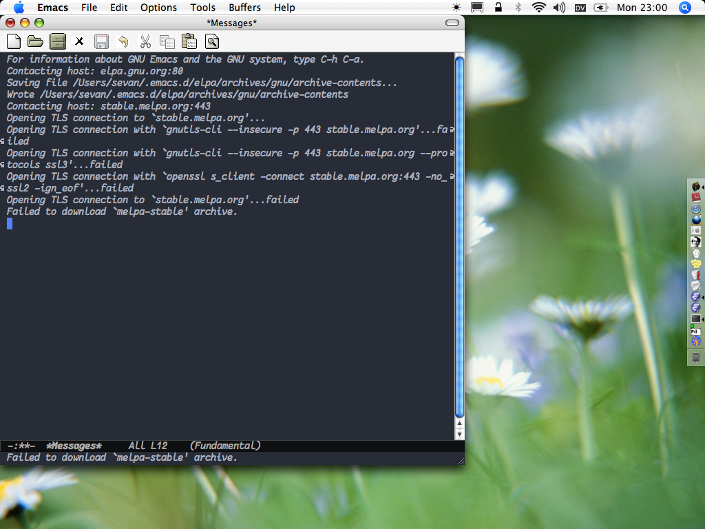
Task: Click the *Messages* buffer name in mode line
Action: click(x=74, y=446)
